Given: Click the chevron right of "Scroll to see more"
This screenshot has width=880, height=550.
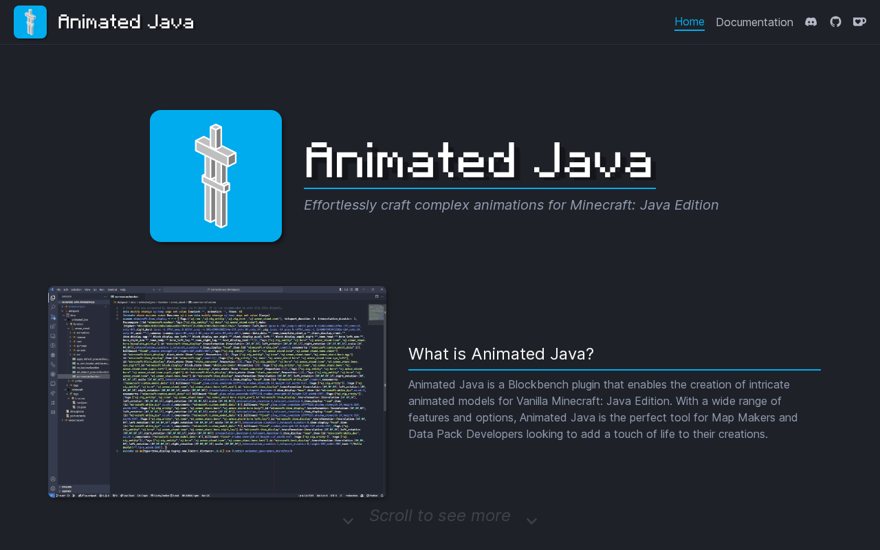Looking at the screenshot, I should tap(531, 521).
